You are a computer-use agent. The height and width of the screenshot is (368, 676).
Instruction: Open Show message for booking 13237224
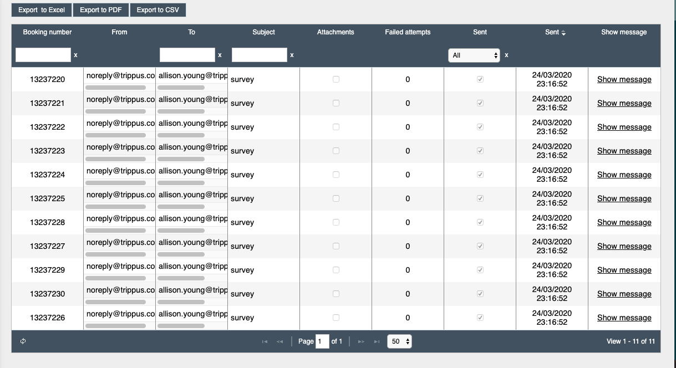point(624,175)
